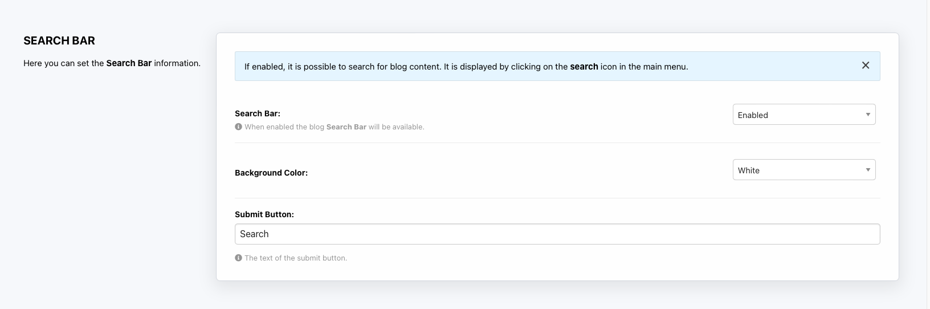This screenshot has width=930, height=309.
Task: Click the arrow on the White select
Action: pos(868,170)
